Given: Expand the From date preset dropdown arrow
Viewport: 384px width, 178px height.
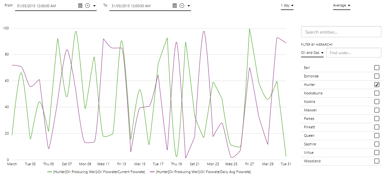Looking at the screenshot, I should click(94, 6).
